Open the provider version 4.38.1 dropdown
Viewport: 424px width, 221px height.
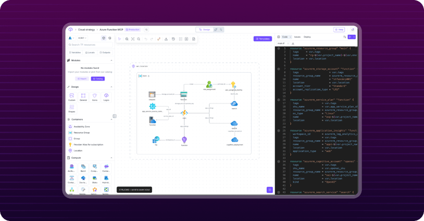[x=82, y=38]
